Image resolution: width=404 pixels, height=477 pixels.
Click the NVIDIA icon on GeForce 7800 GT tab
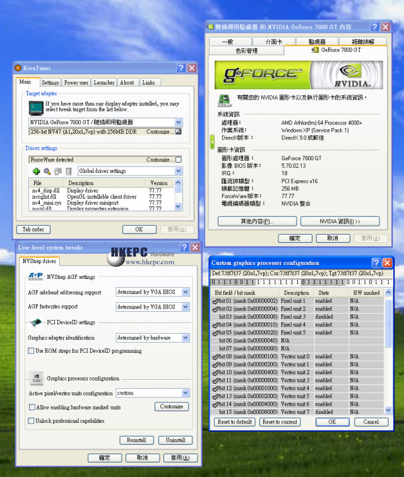pos(315,50)
